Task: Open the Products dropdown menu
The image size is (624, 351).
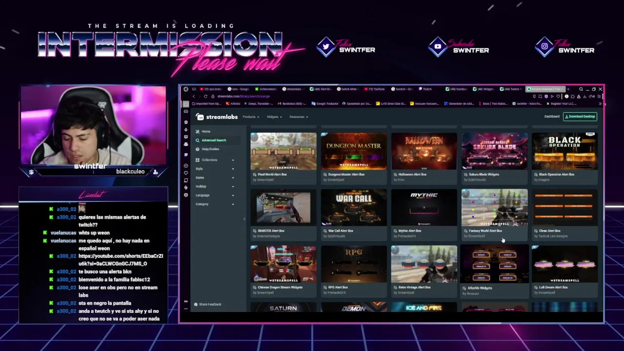Action: coord(251,117)
